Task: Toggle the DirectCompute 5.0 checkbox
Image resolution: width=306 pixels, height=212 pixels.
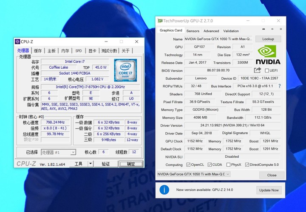Action: tap(247, 165)
